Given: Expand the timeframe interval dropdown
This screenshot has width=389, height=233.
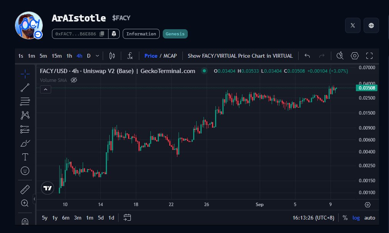Looking at the screenshot, I should coord(97,56).
